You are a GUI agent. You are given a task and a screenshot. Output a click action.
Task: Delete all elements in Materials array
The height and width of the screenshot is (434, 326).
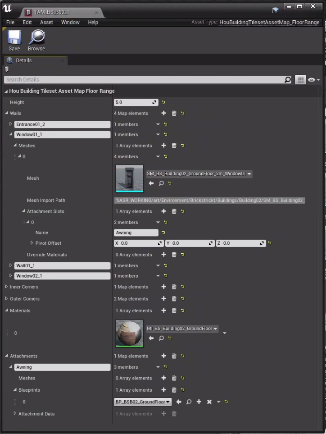pos(174,311)
